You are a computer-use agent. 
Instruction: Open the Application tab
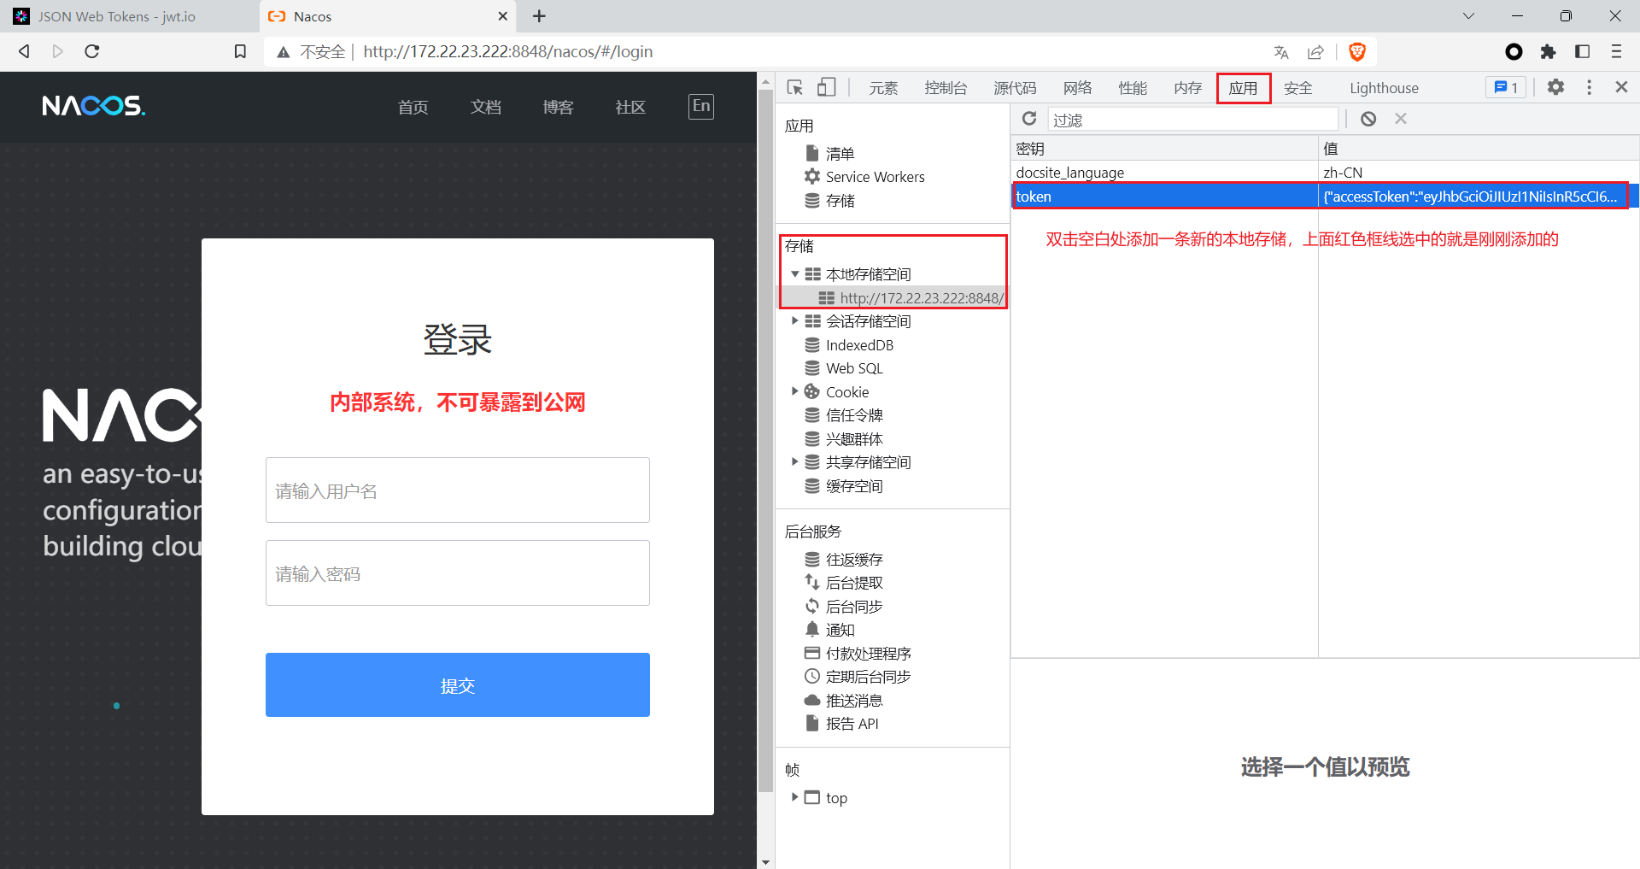(x=1243, y=88)
